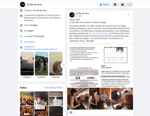
Task: Open Messenger chat icon in header
Action: [x=115, y=5]
